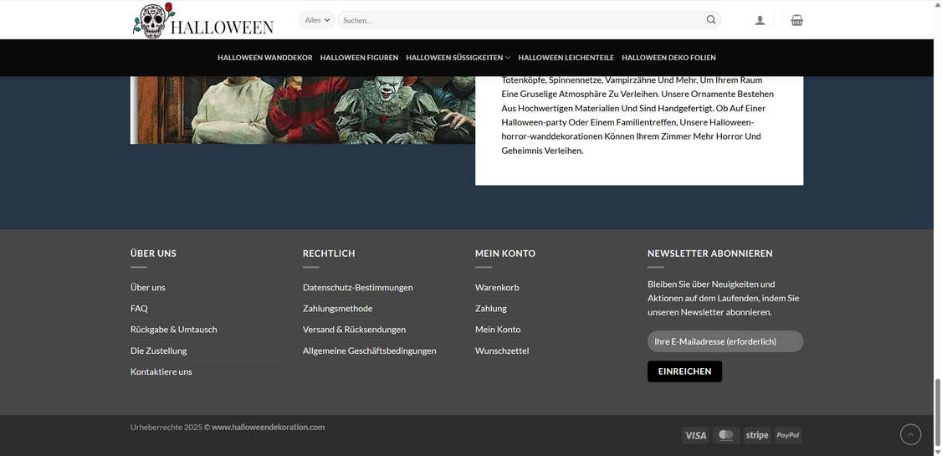Screen dimensions: 942x456
Task: Open the FAQ link
Action: point(139,308)
